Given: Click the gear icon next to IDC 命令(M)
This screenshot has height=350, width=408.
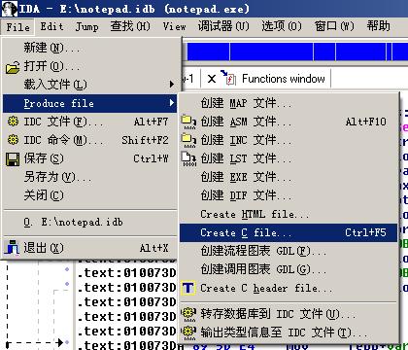Looking at the screenshot, I should point(13,140).
